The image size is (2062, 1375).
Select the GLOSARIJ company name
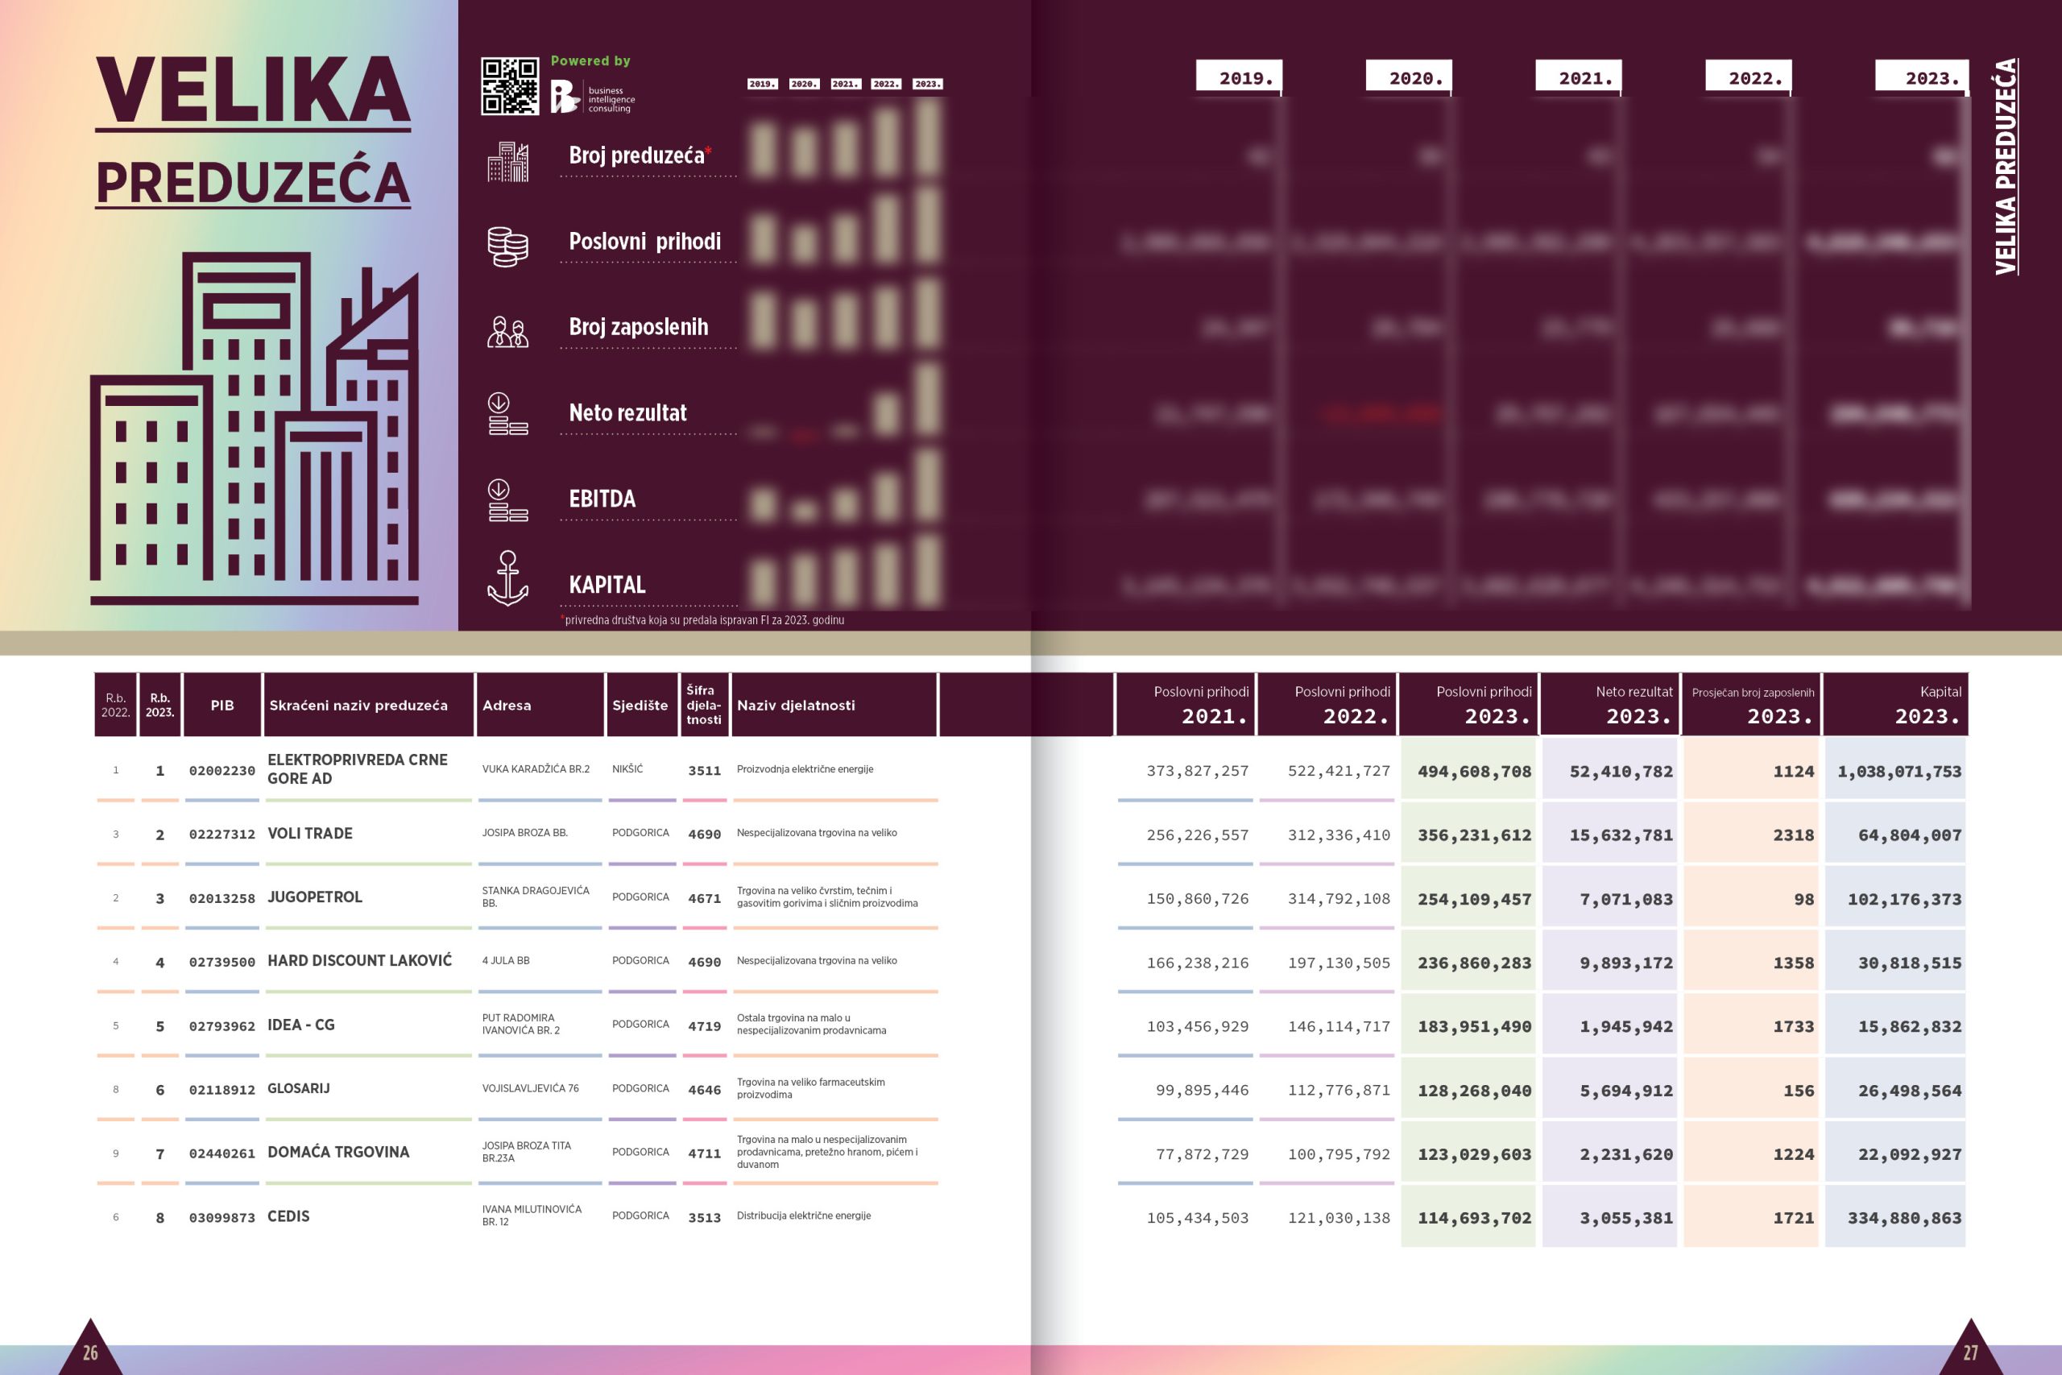coord(298,1088)
